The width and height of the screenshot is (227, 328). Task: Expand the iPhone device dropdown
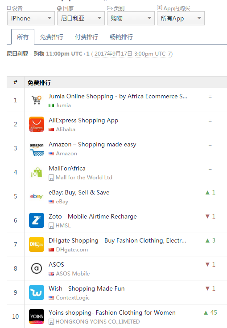tap(31, 18)
